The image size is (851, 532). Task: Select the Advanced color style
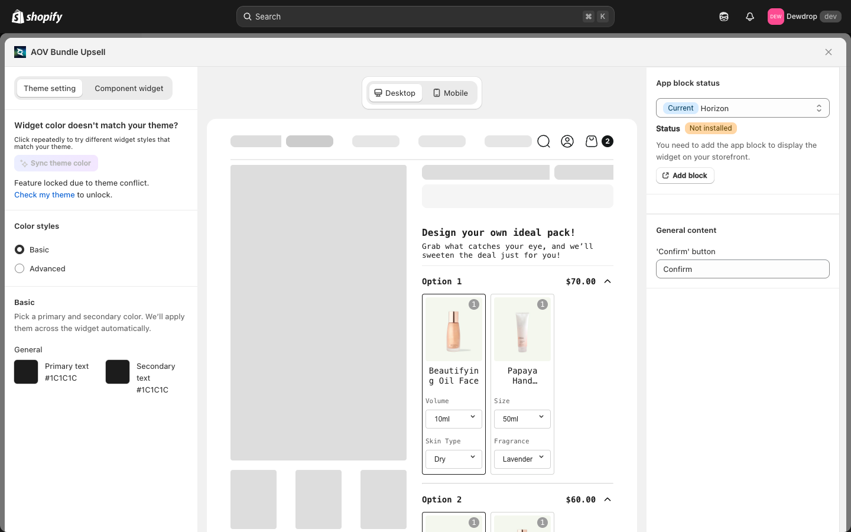(20, 268)
